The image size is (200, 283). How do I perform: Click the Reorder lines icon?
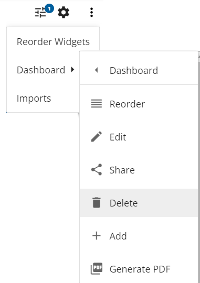(x=97, y=104)
